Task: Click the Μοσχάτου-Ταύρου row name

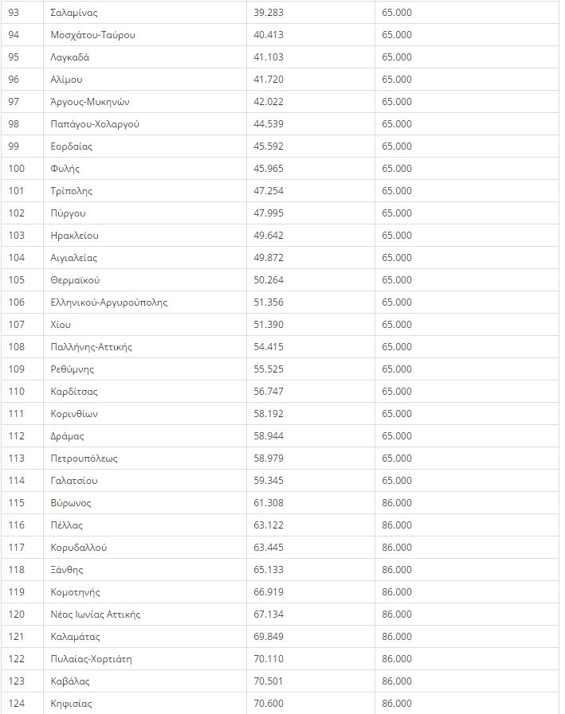Action: coord(92,35)
